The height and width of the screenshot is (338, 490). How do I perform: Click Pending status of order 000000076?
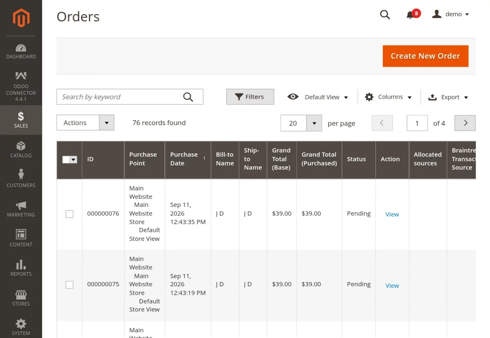pos(359,213)
